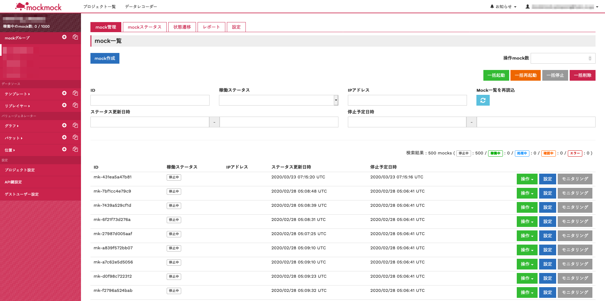Screen dimensions: 605x301
Task: Open the お知らせ notifications dropdown
Action: pos(503,6)
